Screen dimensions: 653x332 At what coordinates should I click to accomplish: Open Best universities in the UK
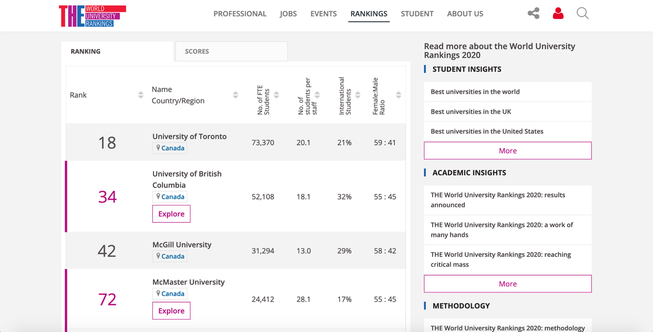coord(471,111)
